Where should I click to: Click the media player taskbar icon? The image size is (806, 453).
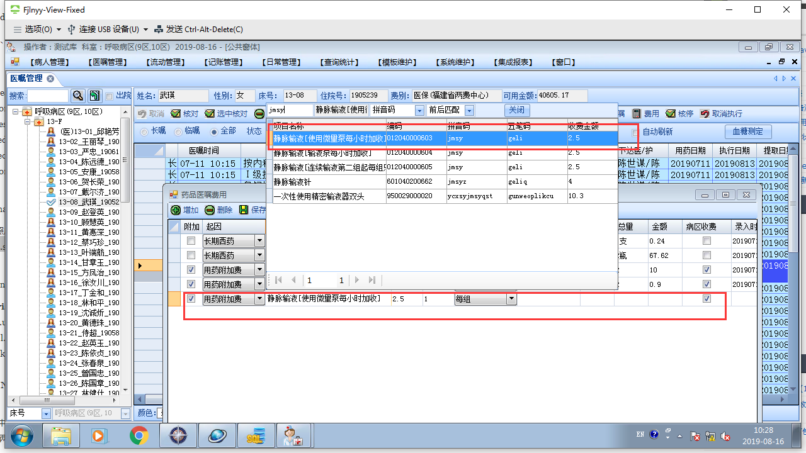point(99,435)
